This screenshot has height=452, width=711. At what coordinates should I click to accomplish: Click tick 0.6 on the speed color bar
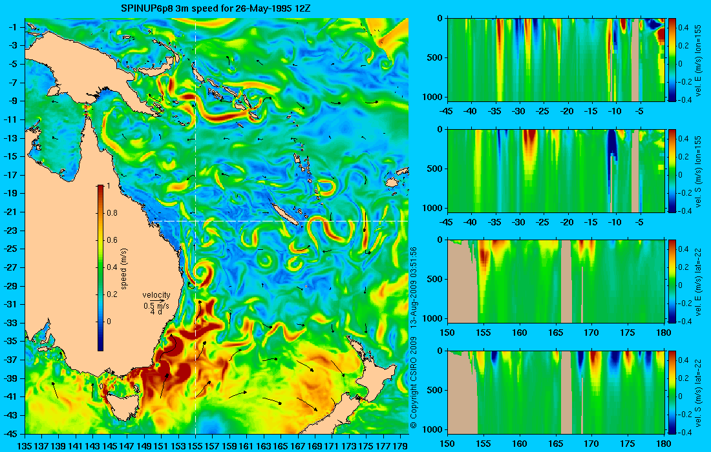point(112,240)
